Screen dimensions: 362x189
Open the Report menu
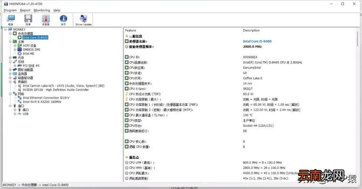pyautogui.click(x=25, y=11)
